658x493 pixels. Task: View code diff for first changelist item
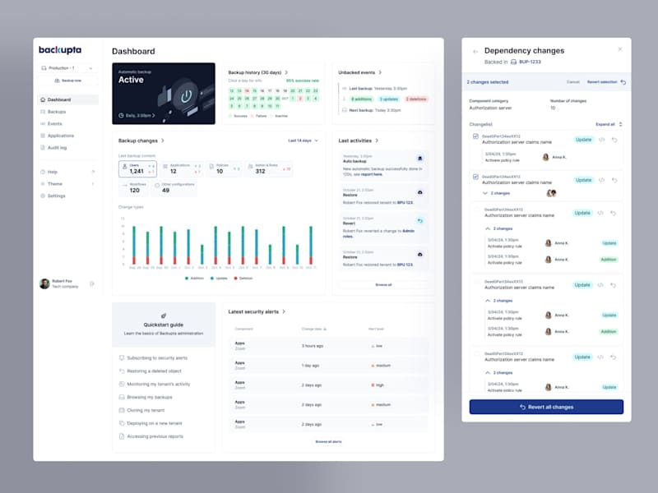602,140
